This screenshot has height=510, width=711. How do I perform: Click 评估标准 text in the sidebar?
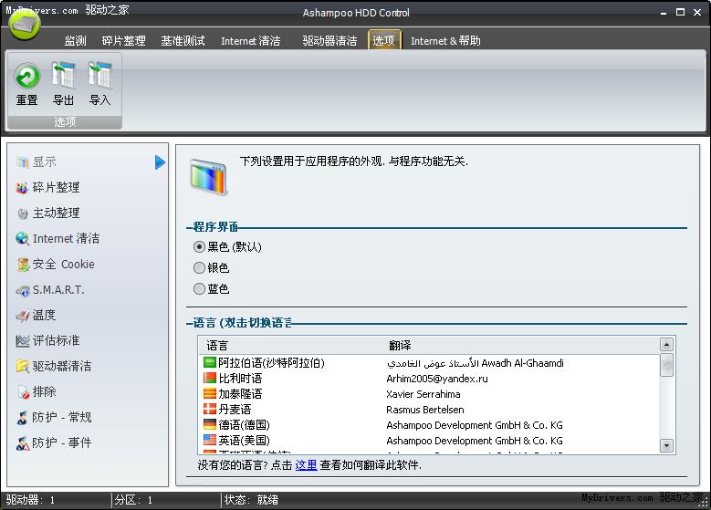(57, 340)
